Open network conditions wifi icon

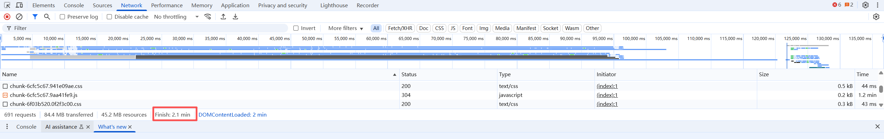tap(208, 17)
